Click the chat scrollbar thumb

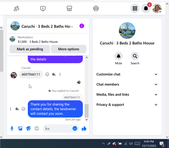click(87, 111)
